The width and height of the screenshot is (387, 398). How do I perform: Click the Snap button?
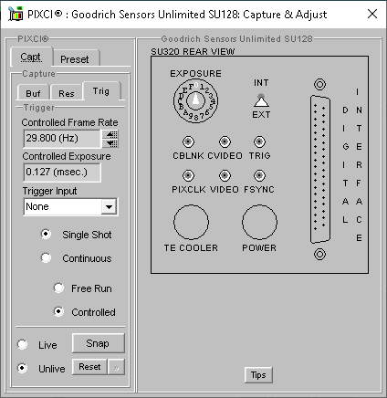[99, 343]
